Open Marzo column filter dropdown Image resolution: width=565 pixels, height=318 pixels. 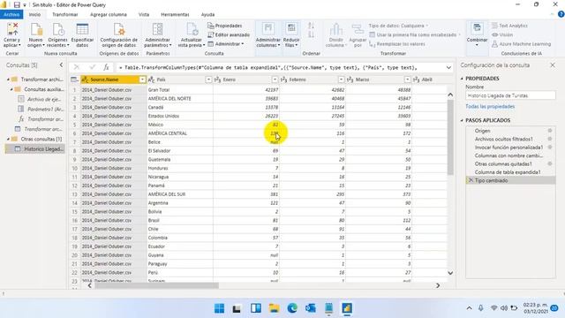[407, 79]
